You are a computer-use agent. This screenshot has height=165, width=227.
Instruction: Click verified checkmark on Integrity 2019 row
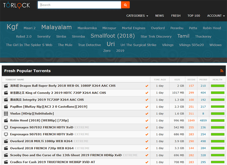tap(147, 100)
